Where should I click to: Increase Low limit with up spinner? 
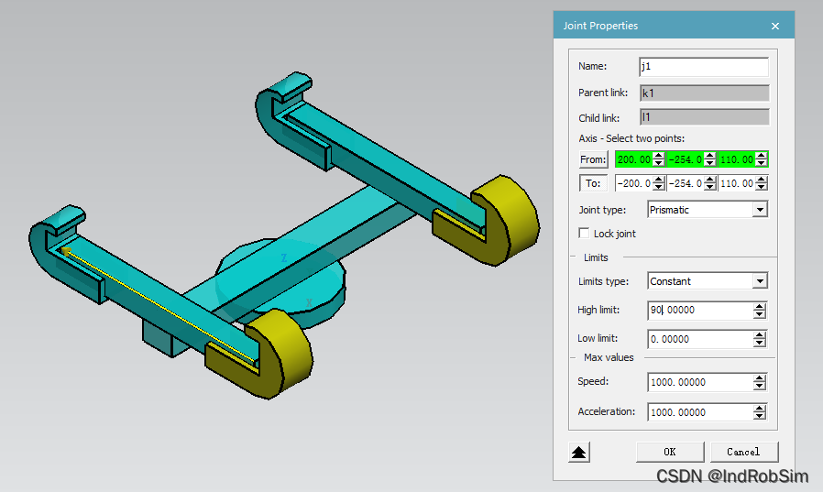(760, 335)
